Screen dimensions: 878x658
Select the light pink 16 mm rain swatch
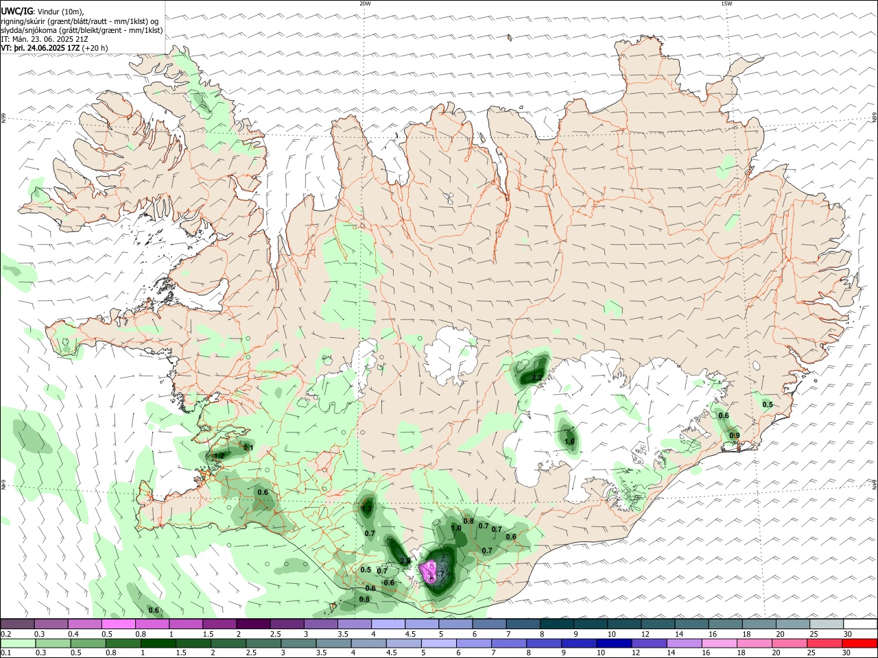tap(719, 643)
